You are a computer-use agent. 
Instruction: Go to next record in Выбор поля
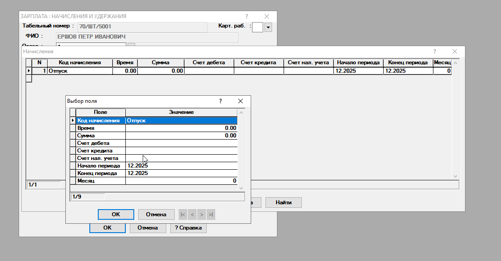pyautogui.click(x=201, y=214)
